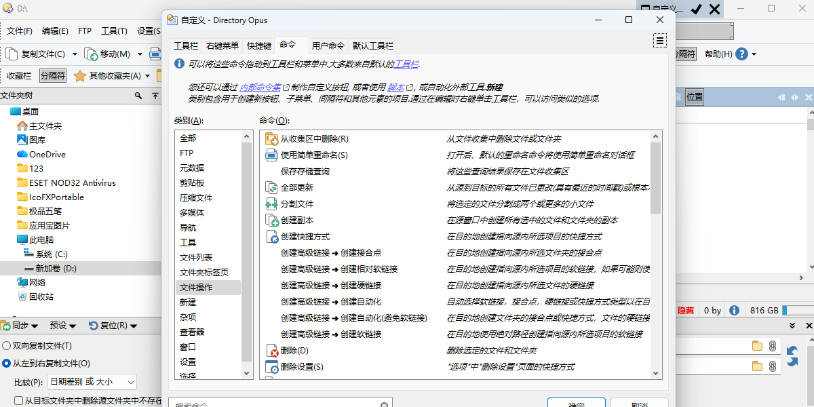
Task: Open the 同步 dropdown arrow
Action: coord(35,326)
